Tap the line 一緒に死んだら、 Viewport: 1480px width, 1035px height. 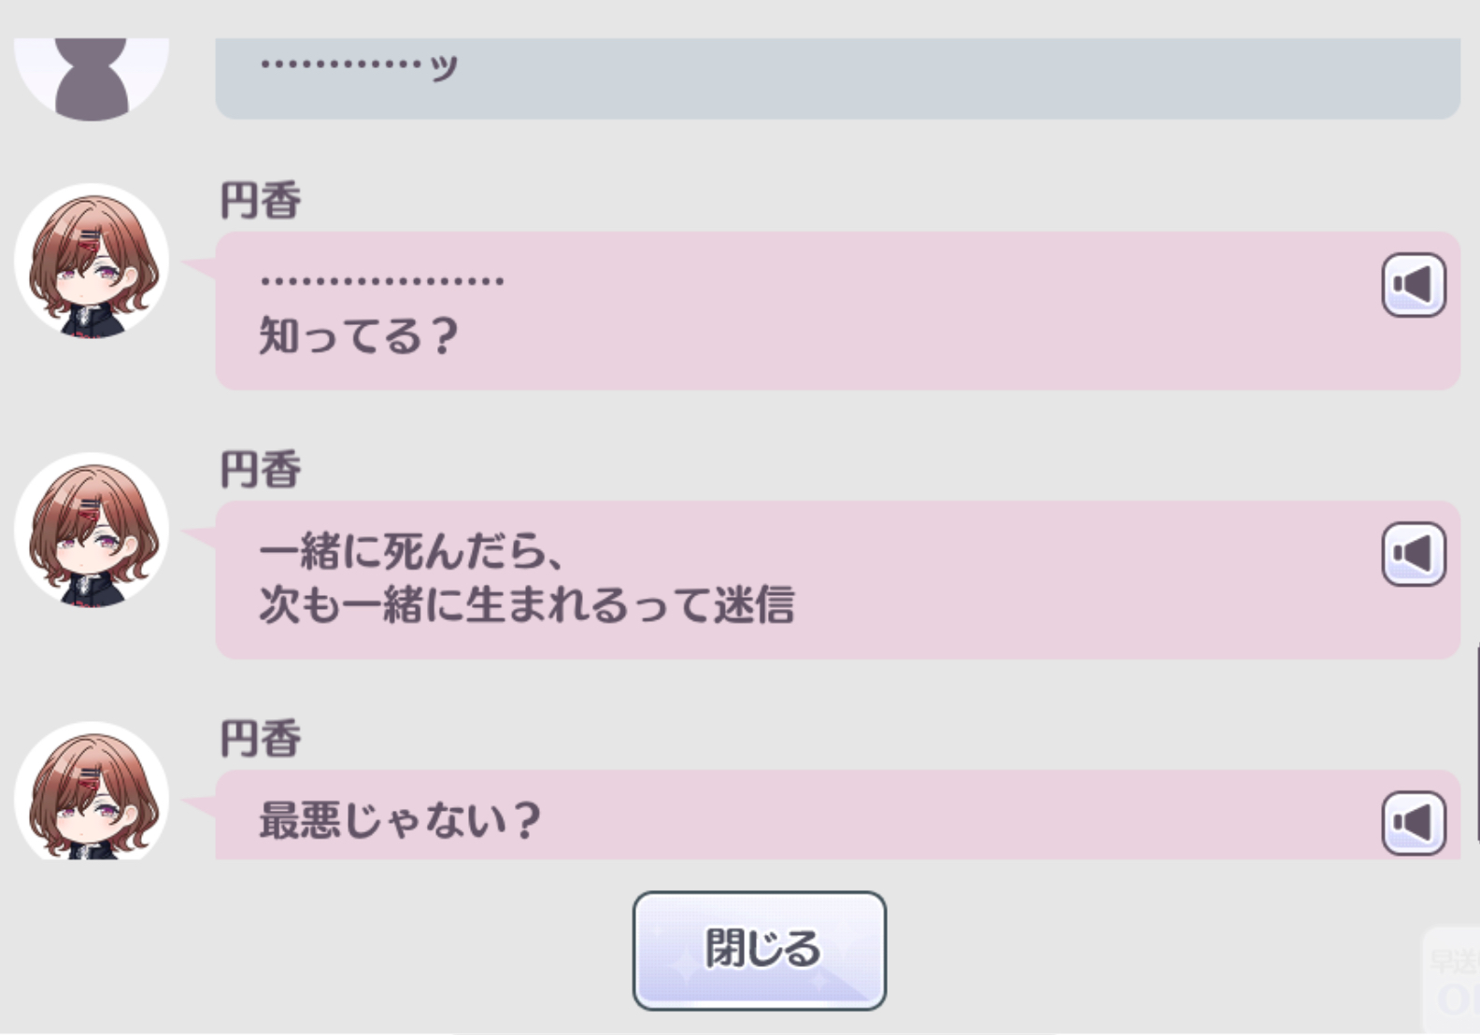tap(412, 551)
